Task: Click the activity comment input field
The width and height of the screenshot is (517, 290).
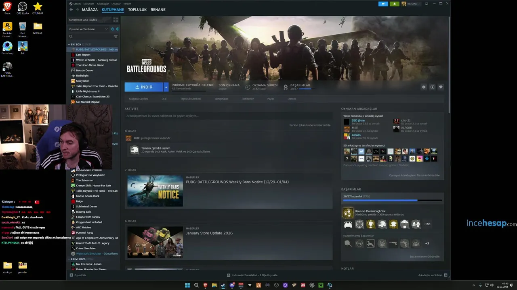Action: [x=228, y=116]
